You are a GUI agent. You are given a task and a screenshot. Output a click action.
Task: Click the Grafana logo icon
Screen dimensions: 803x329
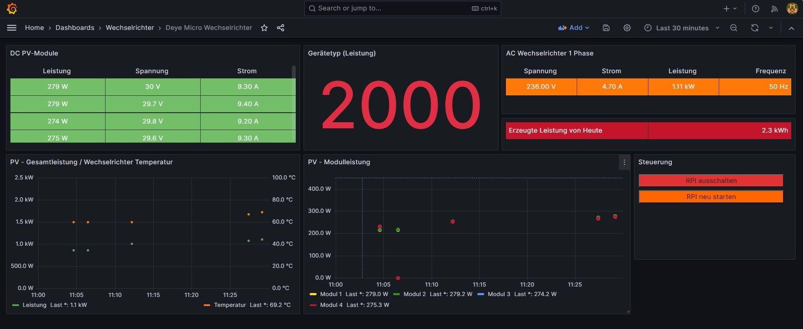(12, 8)
